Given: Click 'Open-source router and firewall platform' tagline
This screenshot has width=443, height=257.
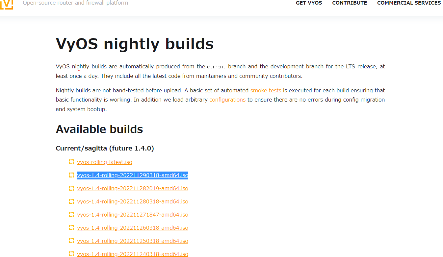Looking at the screenshot, I should coord(75,3).
